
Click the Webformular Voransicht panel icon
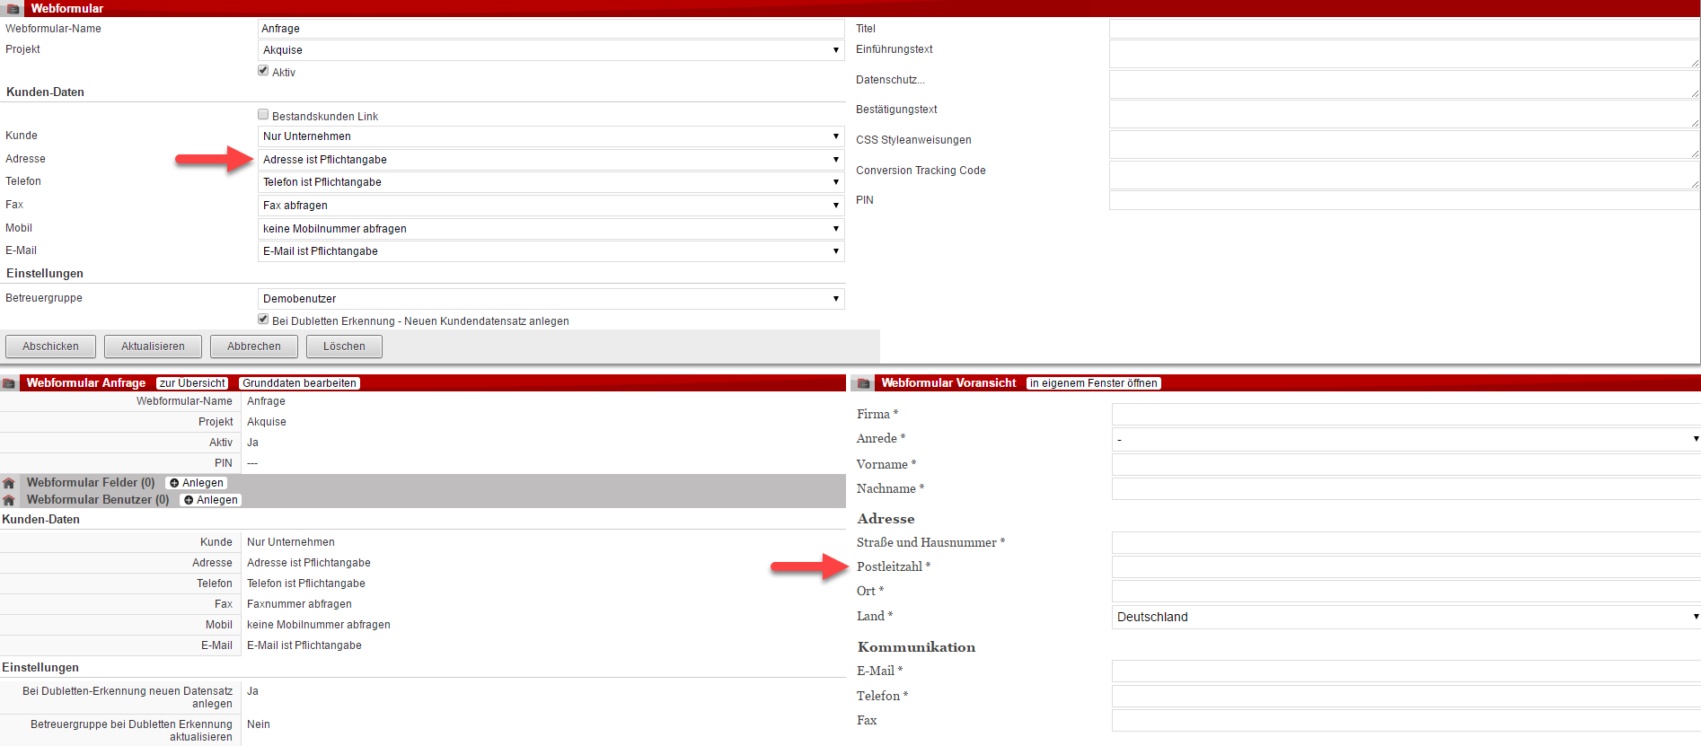[864, 383]
